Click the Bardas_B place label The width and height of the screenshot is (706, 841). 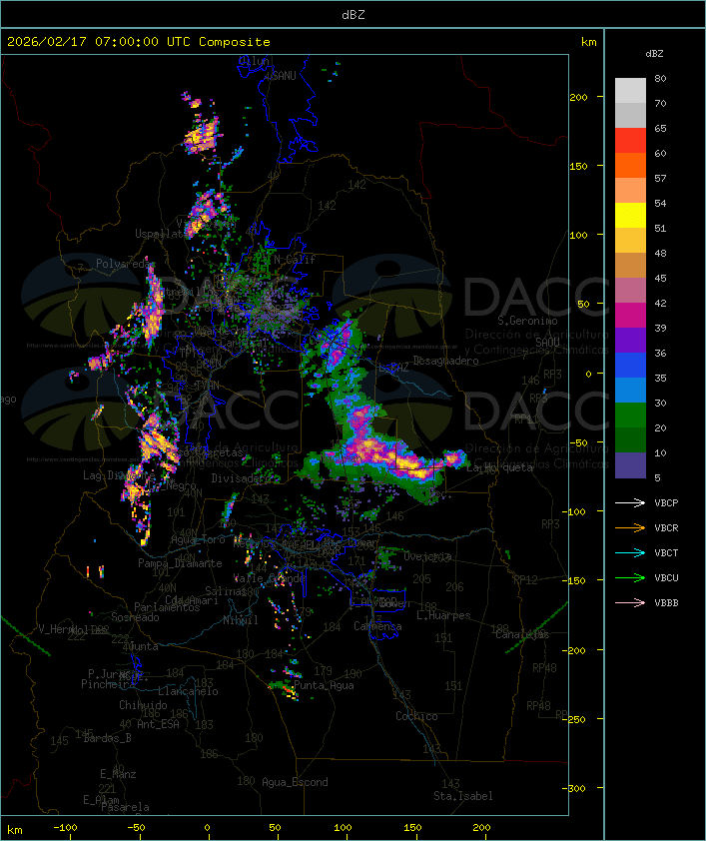[107, 738]
